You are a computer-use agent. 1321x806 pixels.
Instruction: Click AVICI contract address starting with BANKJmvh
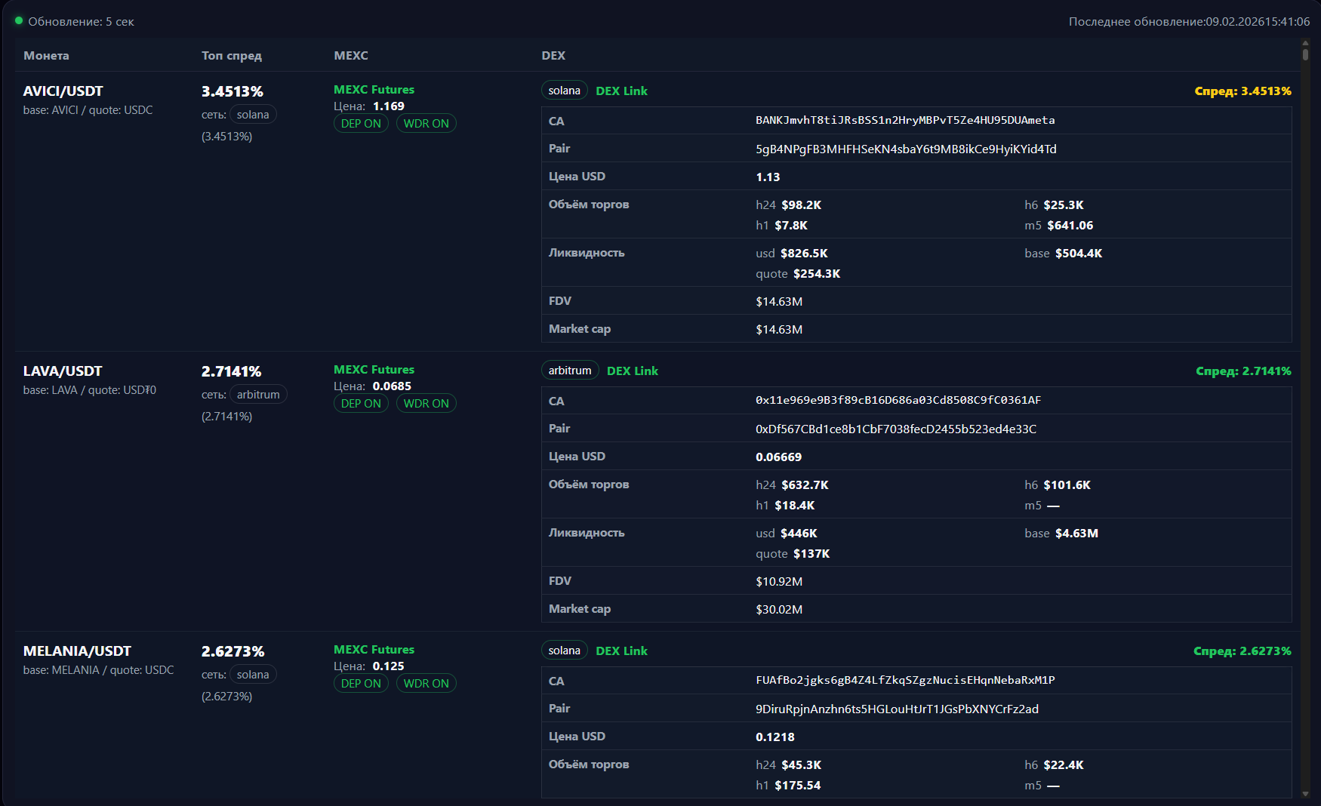pyautogui.click(x=905, y=121)
